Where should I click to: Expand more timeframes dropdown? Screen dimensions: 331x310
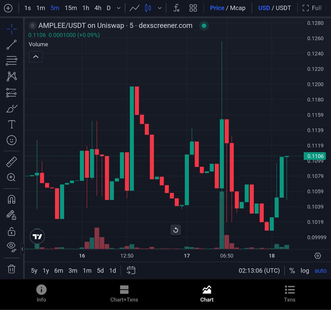point(119,8)
